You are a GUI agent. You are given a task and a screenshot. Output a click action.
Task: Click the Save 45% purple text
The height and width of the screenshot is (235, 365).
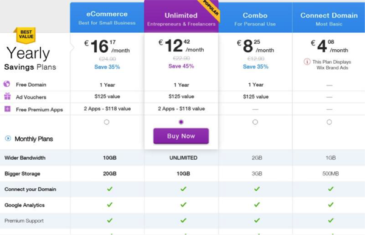pos(181,66)
